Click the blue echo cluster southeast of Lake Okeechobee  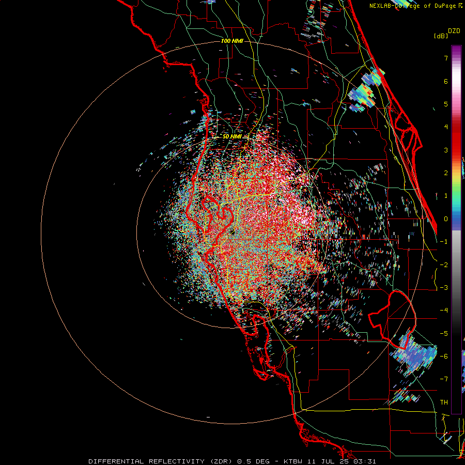point(414,354)
